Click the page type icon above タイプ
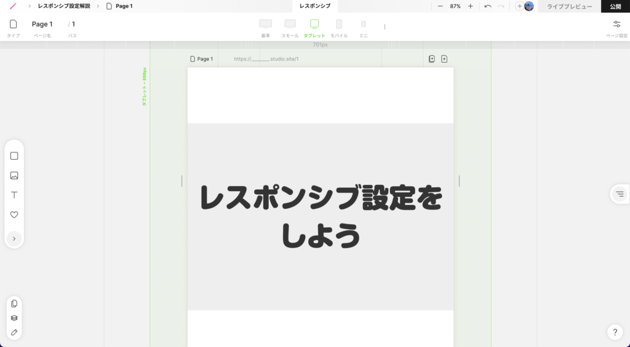Screen dimensions: 630x347 pyautogui.click(x=14, y=24)
